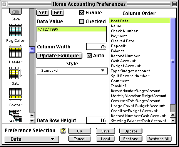
Task: Open the Style dropdown showing Standard
Action: 72,71
